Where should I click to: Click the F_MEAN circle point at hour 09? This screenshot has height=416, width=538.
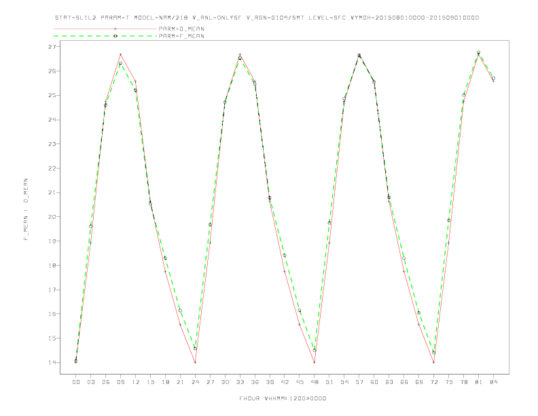(x=120, y=63)
